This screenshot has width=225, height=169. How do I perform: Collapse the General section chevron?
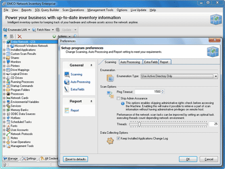pos(91,65)
